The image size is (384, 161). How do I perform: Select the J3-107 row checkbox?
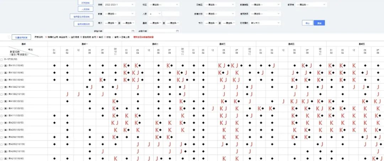pyautogui.click(x=2, y=59)
